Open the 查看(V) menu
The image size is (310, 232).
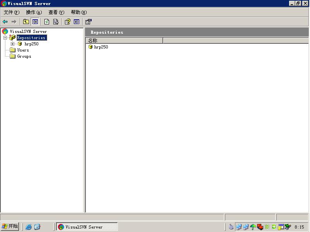tap(56, 12)
